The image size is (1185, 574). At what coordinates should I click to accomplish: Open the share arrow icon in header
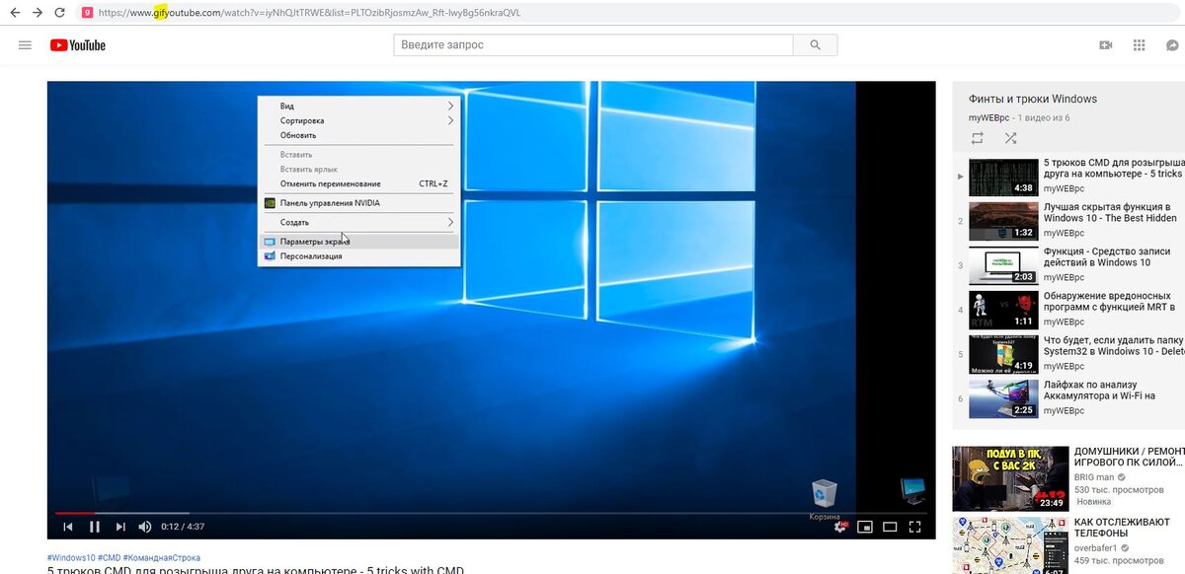[1172, 45]
